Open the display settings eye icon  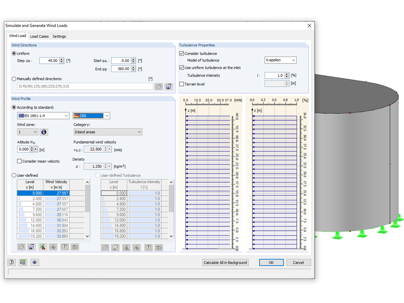pos(34,262)
